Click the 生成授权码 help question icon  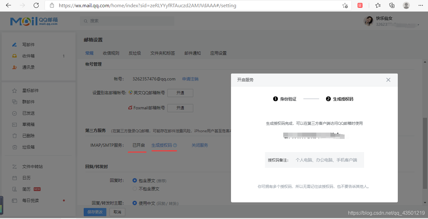(175, 145)
